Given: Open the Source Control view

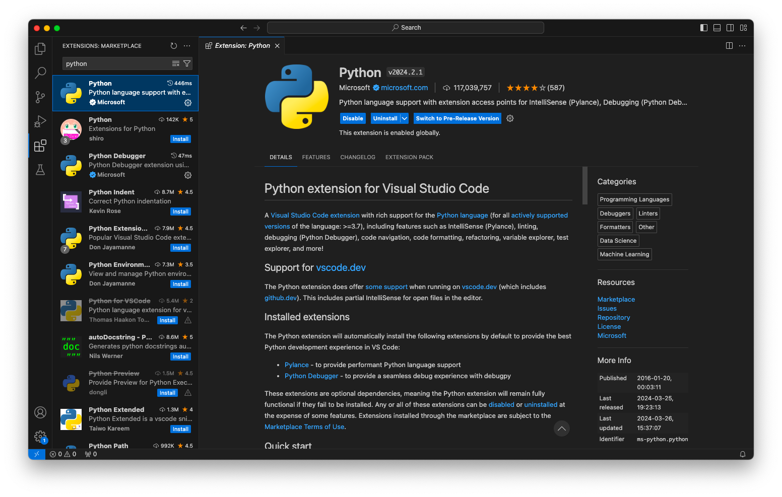Looking at the screenshot, I should (x=40, y=97).
